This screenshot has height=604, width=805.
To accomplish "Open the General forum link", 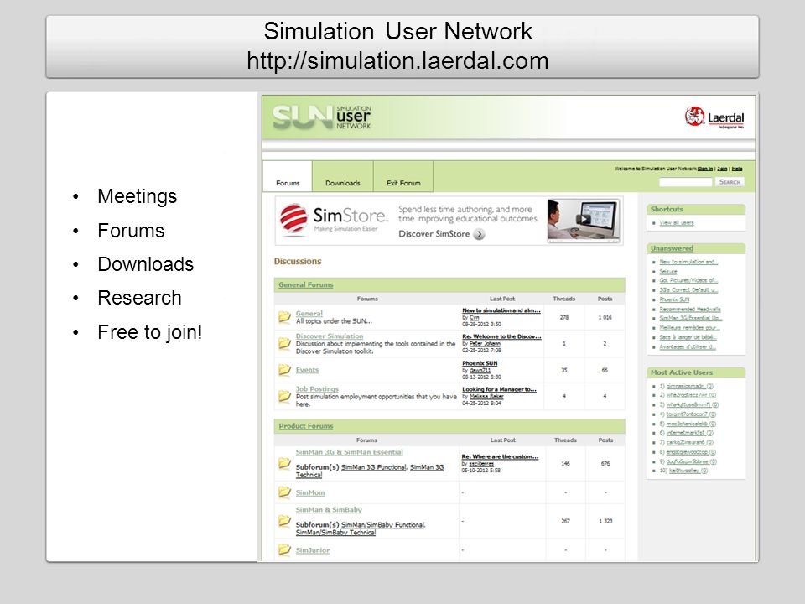I will pyautogui.click(x=309, y=313).
